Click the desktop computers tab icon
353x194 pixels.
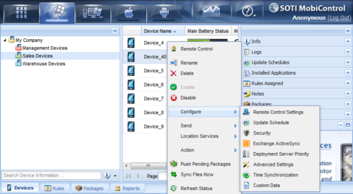pos(93,13)
